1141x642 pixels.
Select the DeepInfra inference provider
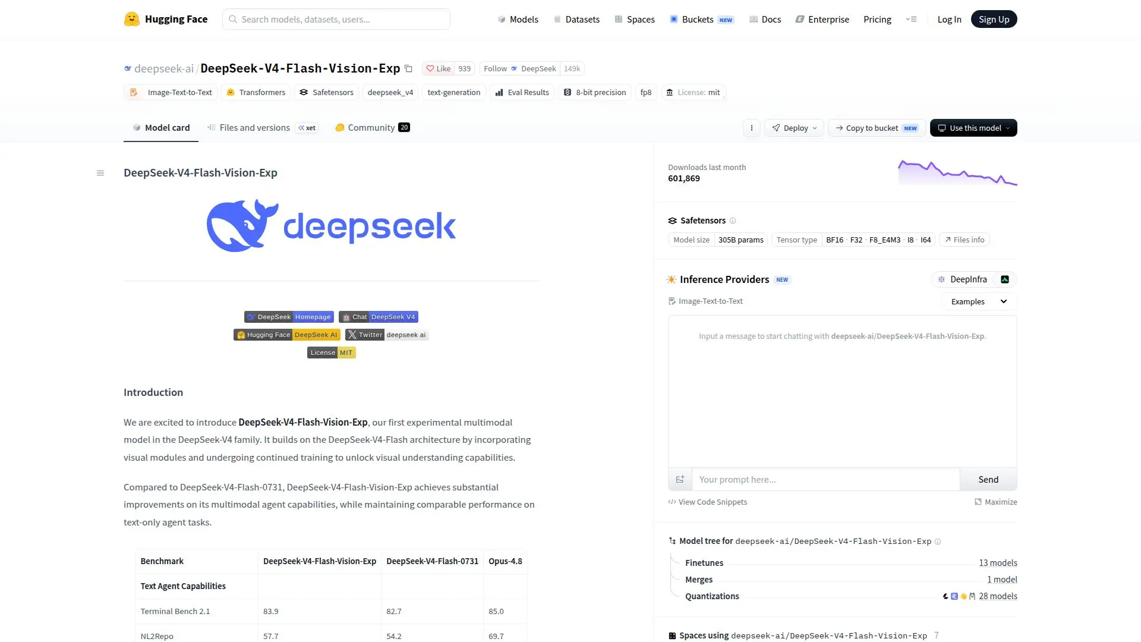coord(962,279)
